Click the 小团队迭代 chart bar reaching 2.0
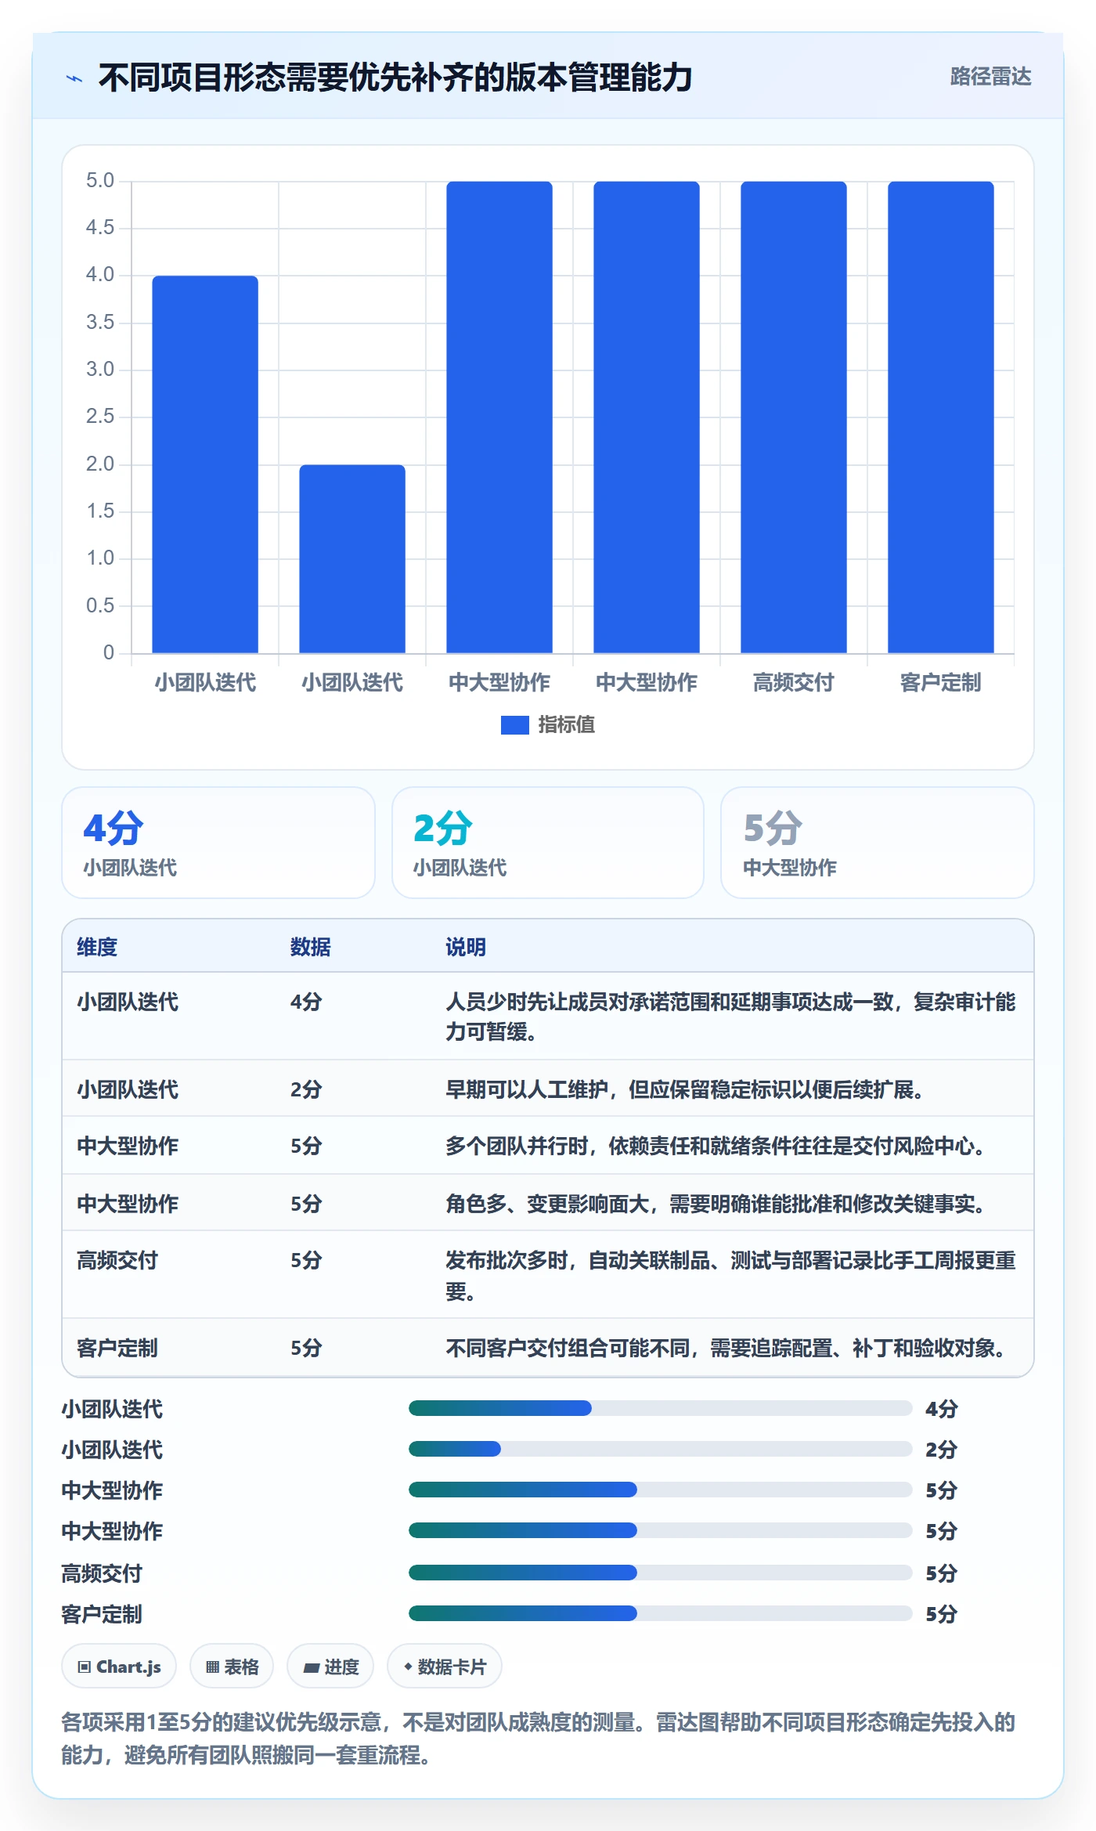The image size is (1096, 1831). 352,558
